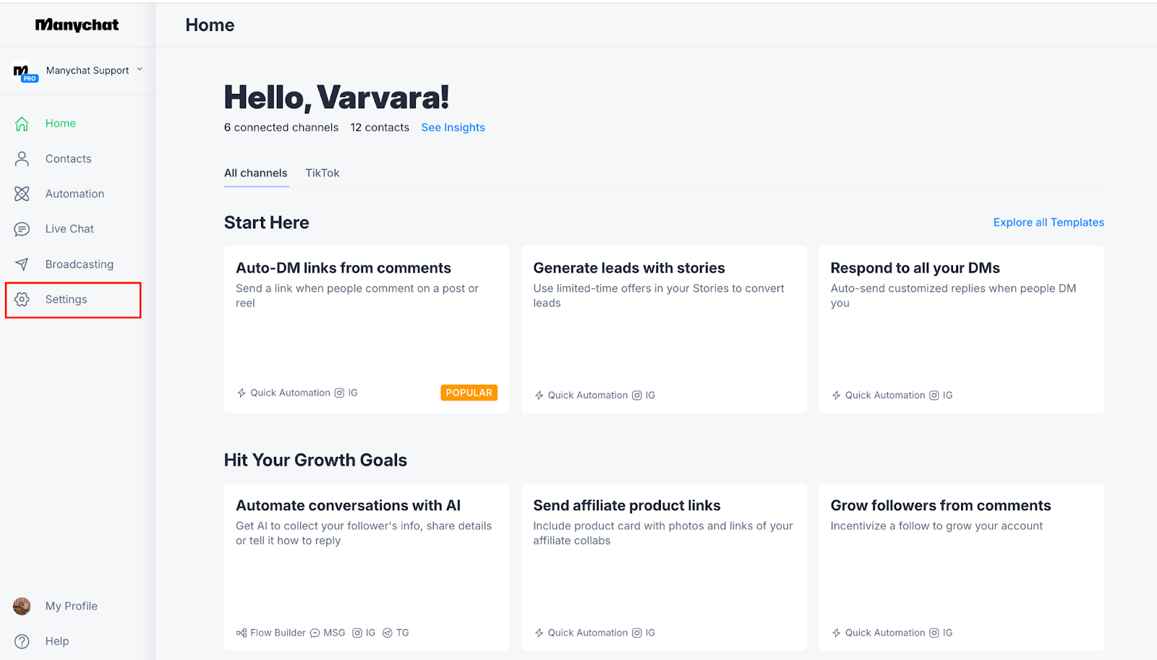Click the Manychat logo at top left
Image resolution: width=1157 pixels, height=660 pixels.
[77, 25]
